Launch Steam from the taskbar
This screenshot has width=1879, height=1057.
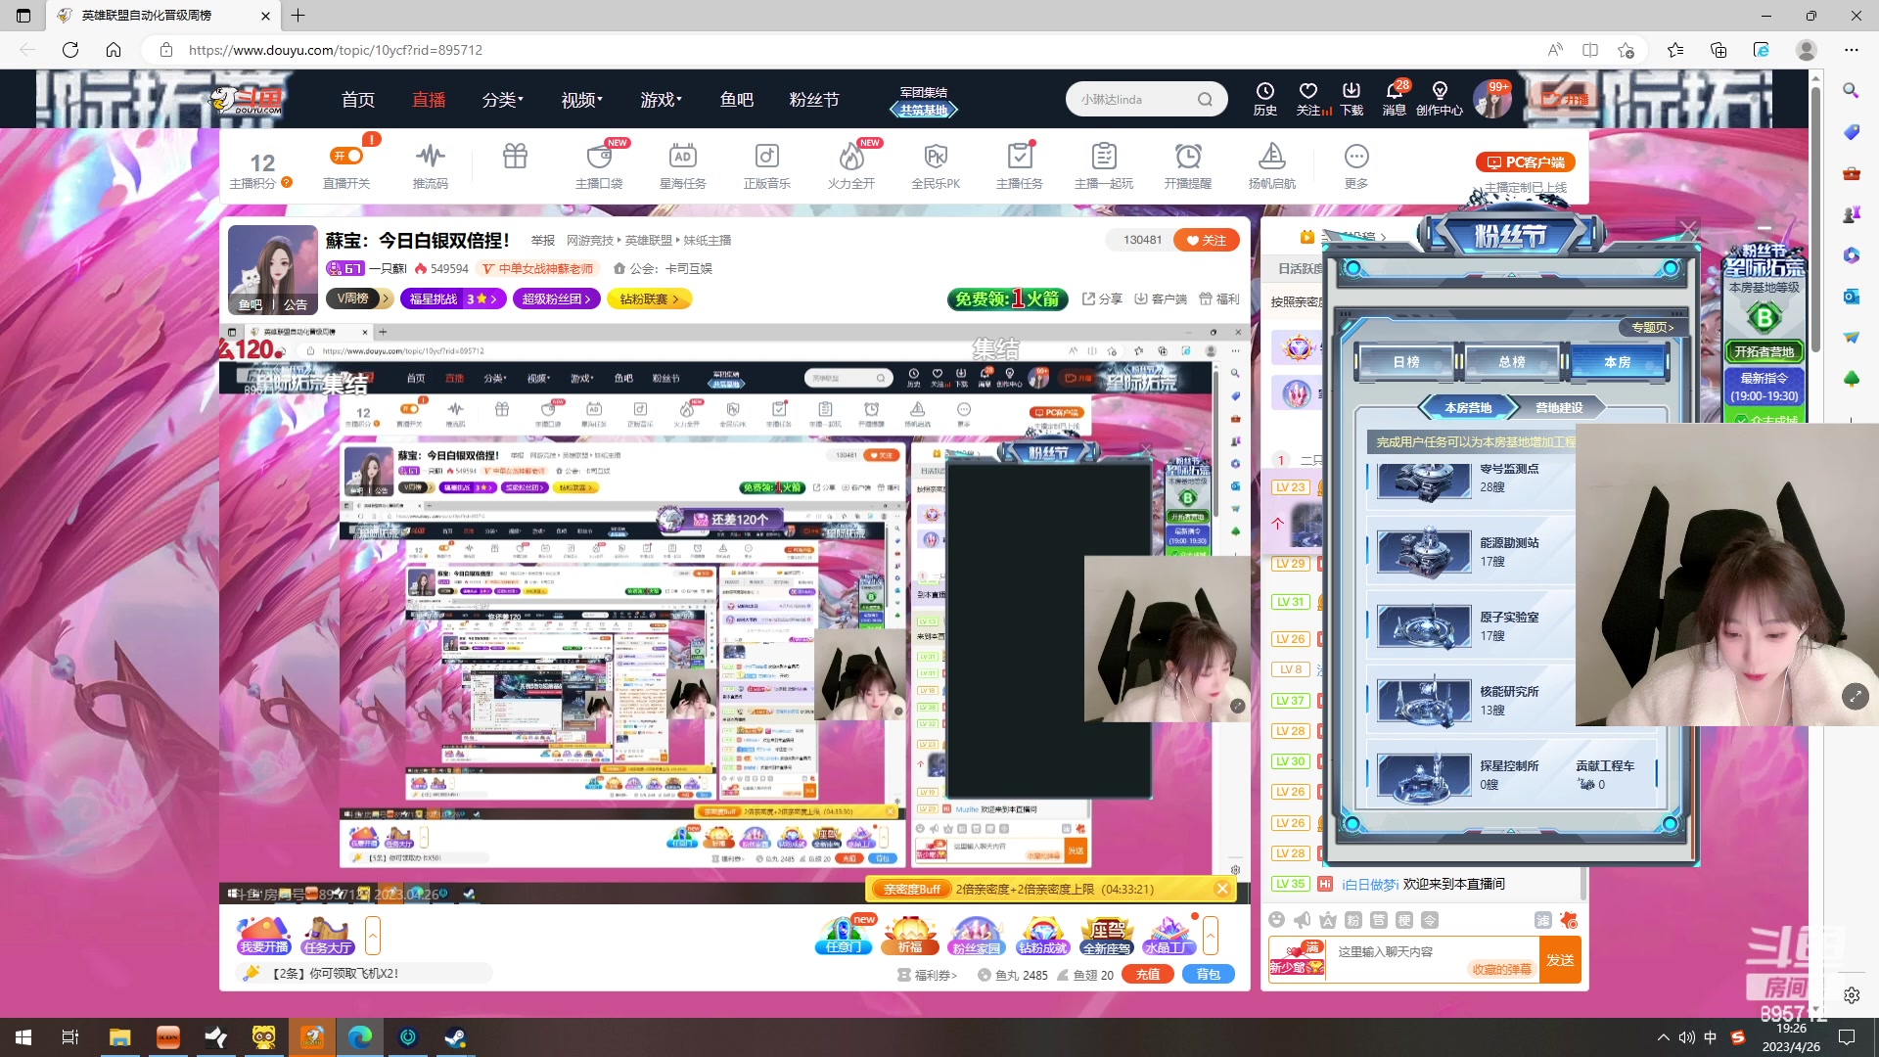pyautogui.click(x=455, y=1037)
